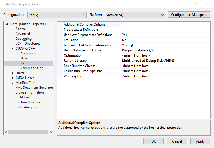Select the General properties page
The image size is (214, 148).
(21, 29)
